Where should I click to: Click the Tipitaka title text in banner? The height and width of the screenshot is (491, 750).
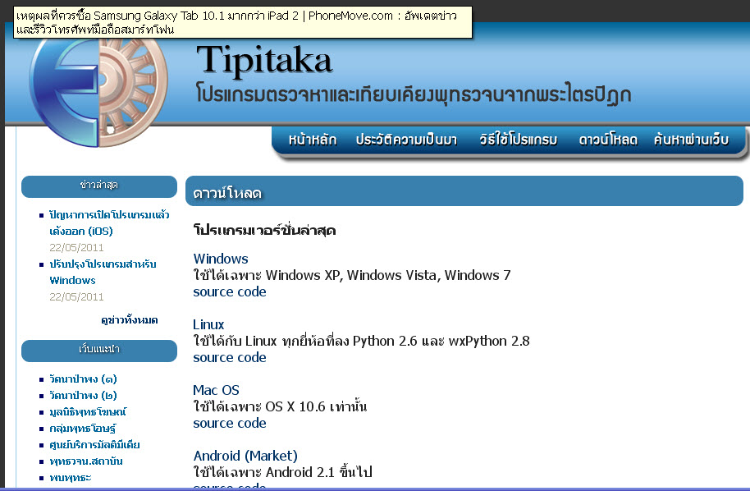(264, 60)
